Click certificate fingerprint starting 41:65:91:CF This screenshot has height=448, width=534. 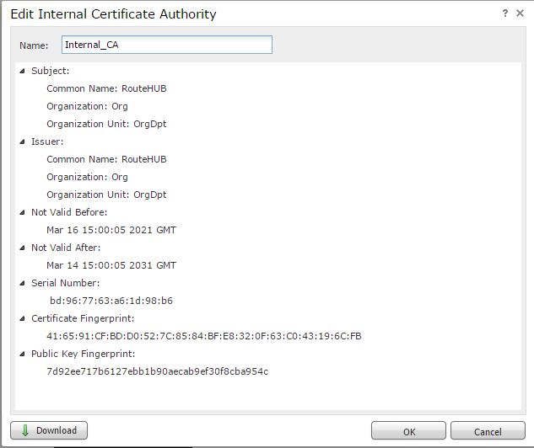[x=204, y=336]
